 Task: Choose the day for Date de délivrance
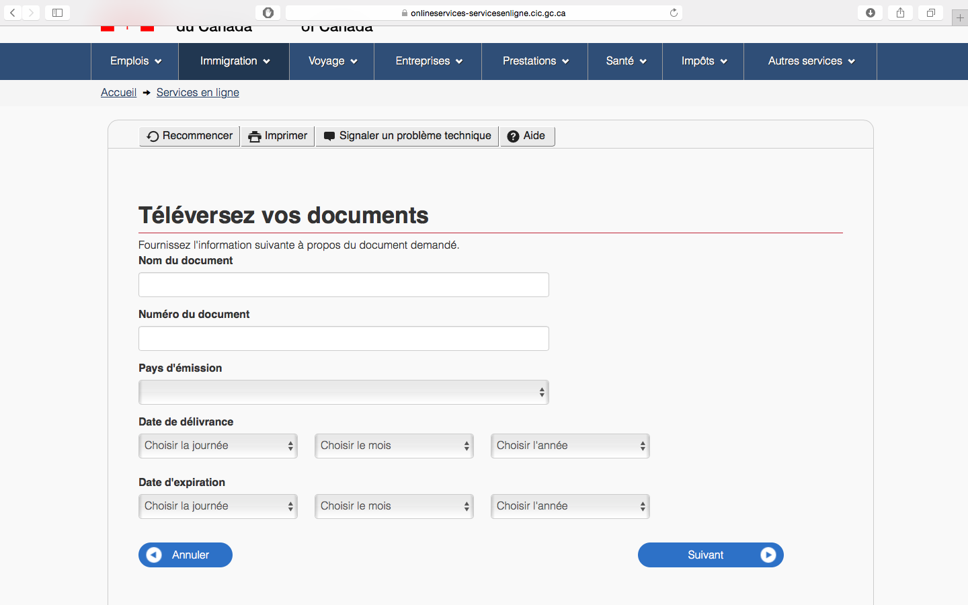click(218, 446)
